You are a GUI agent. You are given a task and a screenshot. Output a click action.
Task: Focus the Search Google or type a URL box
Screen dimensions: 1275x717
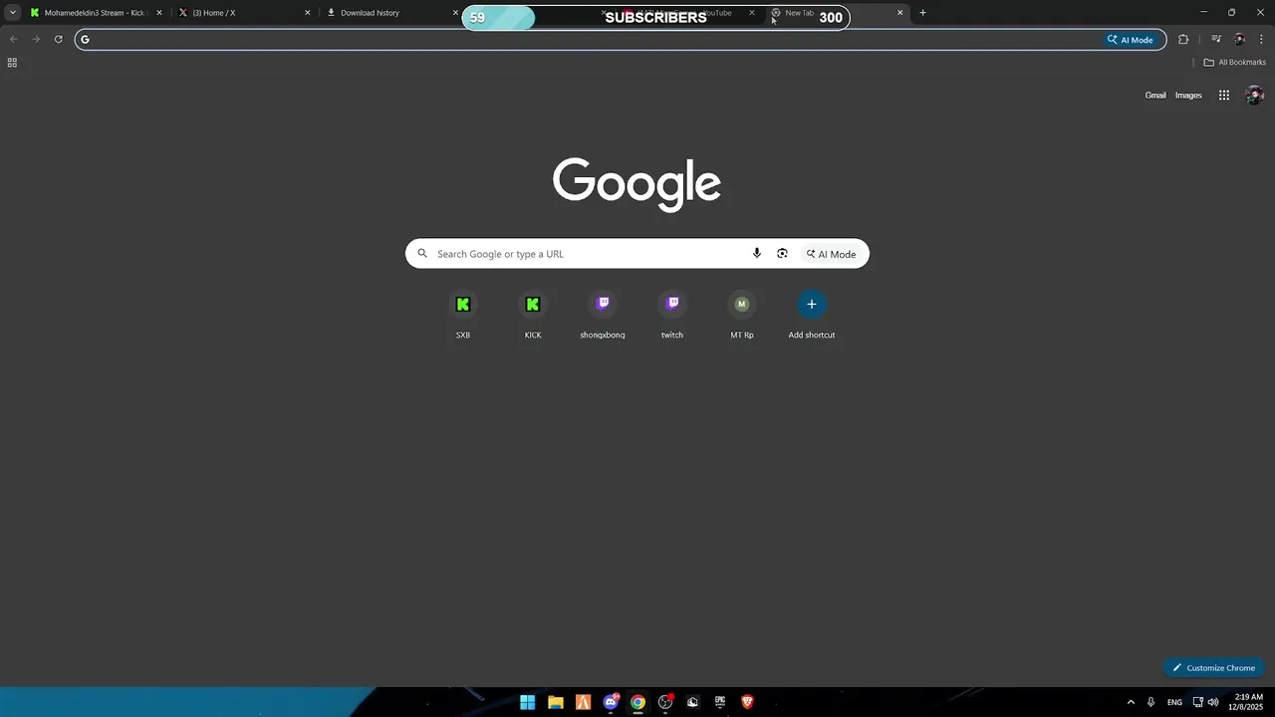[637, 254]
